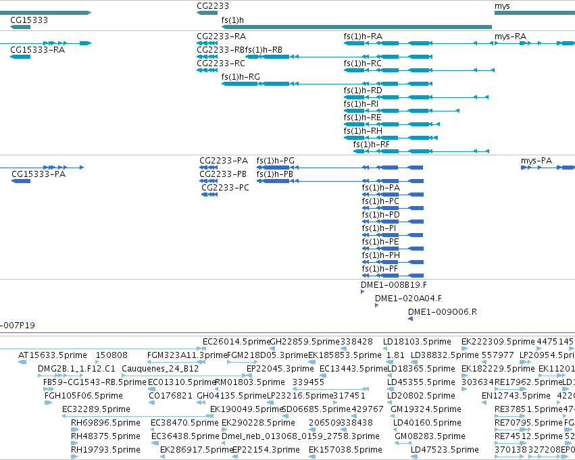This screenshot has width=575, height=460.
Task: Select the fs(1)h-PI protein label
Action: coord(379,228)
